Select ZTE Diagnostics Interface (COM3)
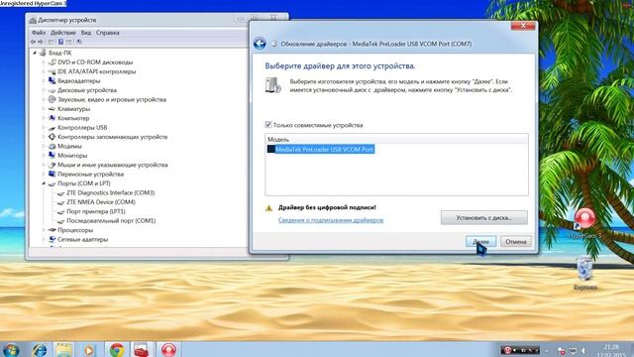634x357 pixels. click(x=110, y=192)
